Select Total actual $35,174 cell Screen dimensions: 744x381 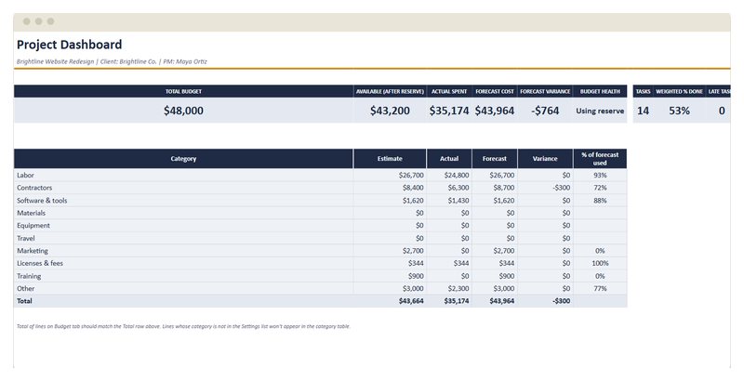click(x=449, y=301)
